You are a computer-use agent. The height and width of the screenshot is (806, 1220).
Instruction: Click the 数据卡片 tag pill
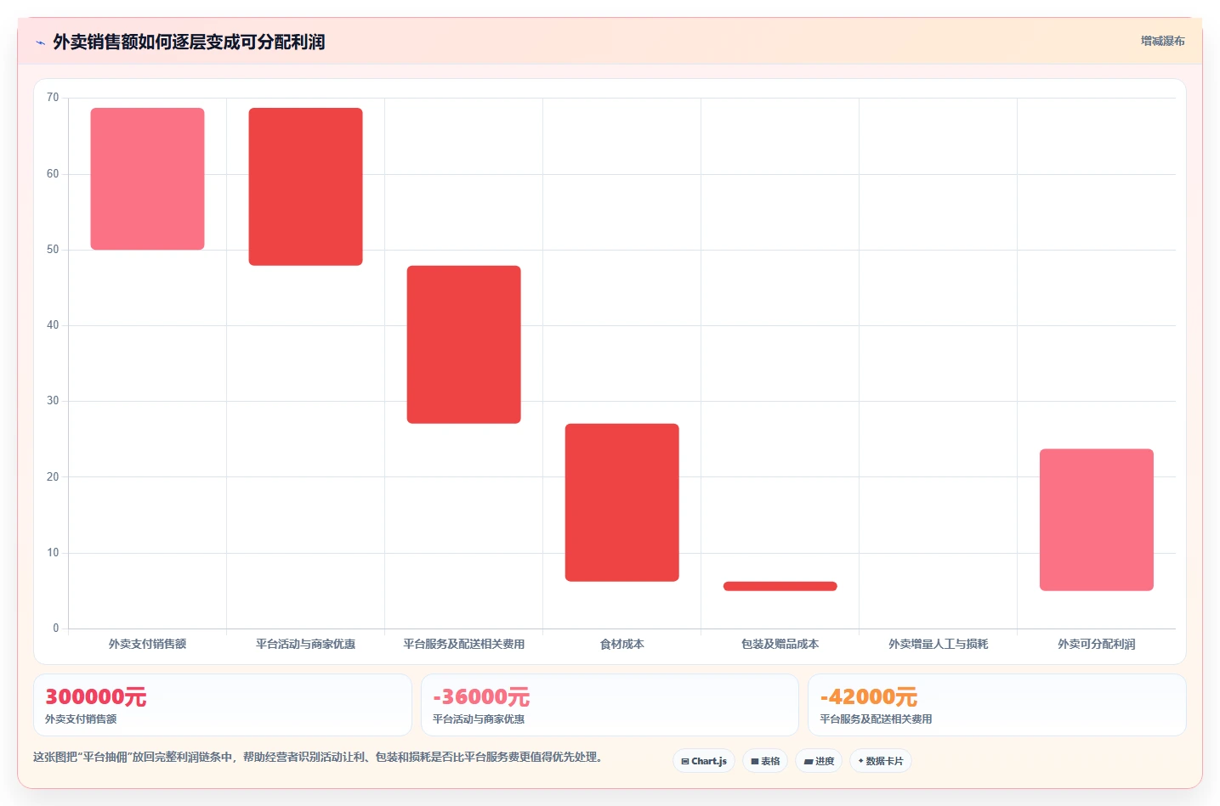click(x=881, y=761)
